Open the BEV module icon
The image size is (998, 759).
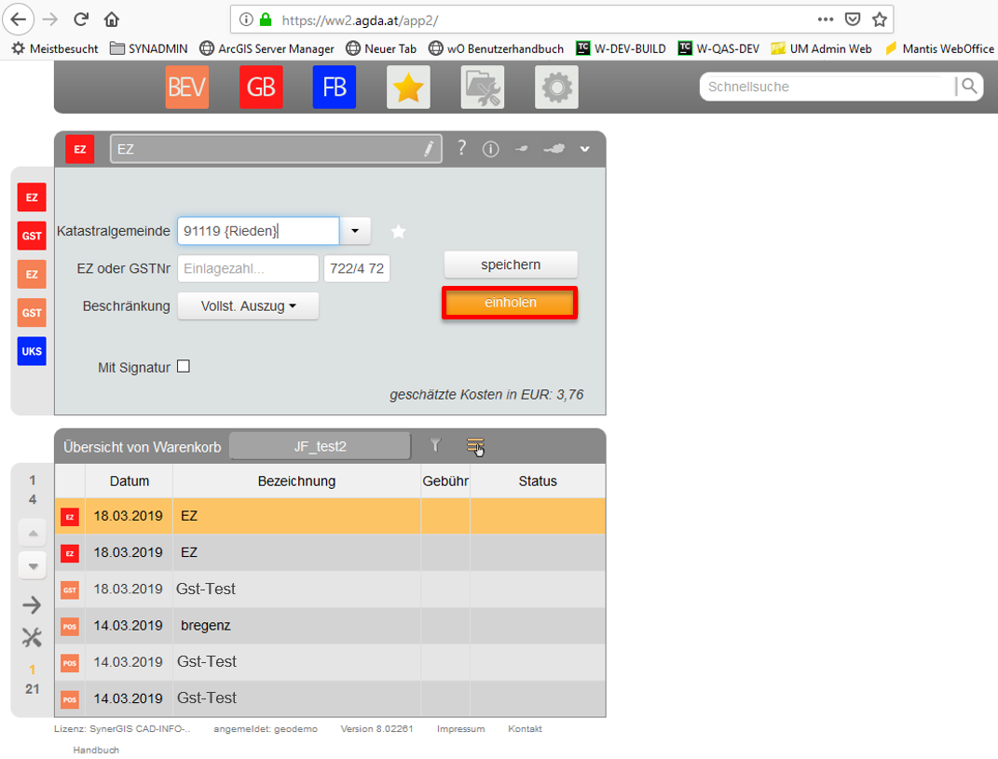(186, 87)
